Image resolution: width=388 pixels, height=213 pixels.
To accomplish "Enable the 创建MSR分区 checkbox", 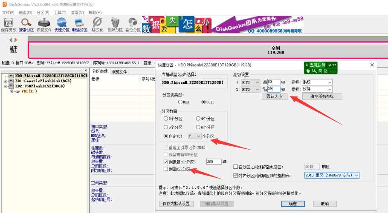I will tap(166, 169).
